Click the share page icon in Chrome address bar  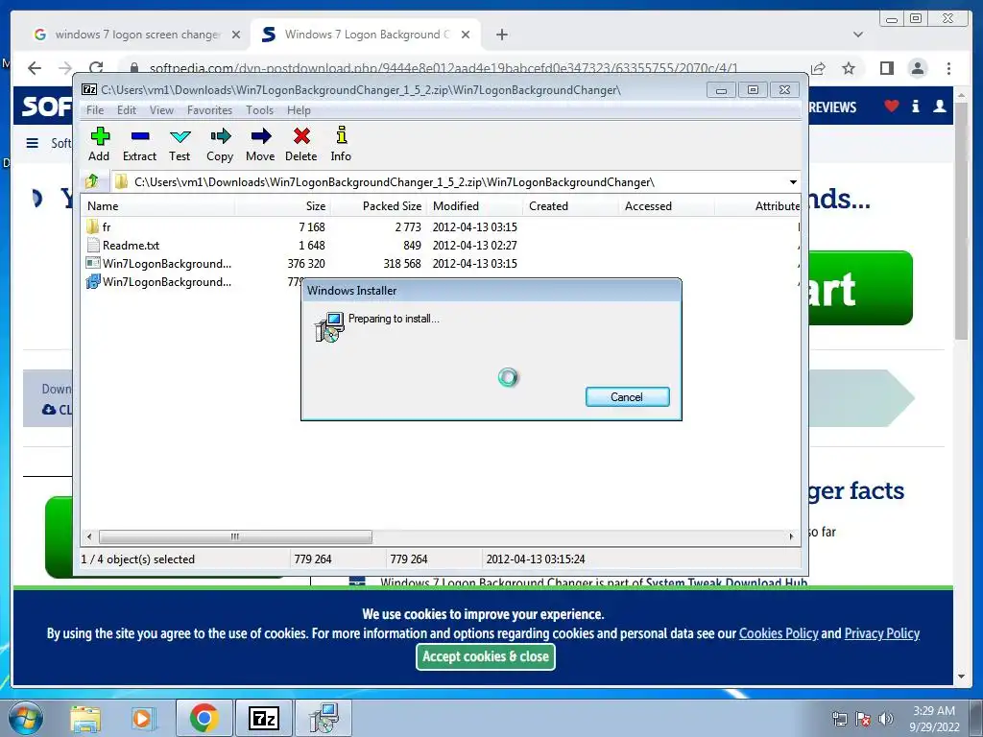click(818, 68)
